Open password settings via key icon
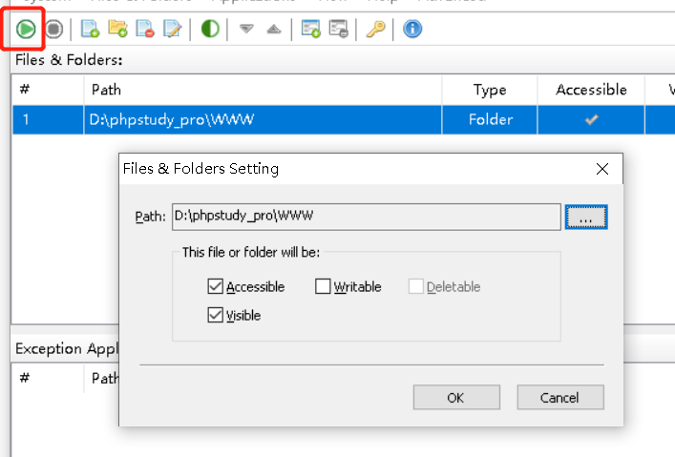Screen dimensions: 675x457 pyautogui.click(x=375, y=30)
